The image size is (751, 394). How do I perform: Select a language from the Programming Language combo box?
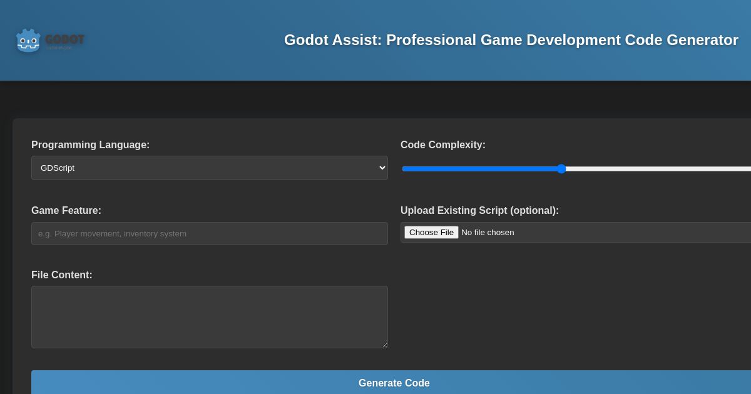click(x=210, y=168)
